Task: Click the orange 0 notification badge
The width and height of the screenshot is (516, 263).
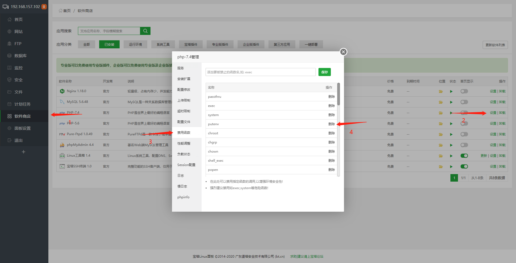Action: (44, 7)
